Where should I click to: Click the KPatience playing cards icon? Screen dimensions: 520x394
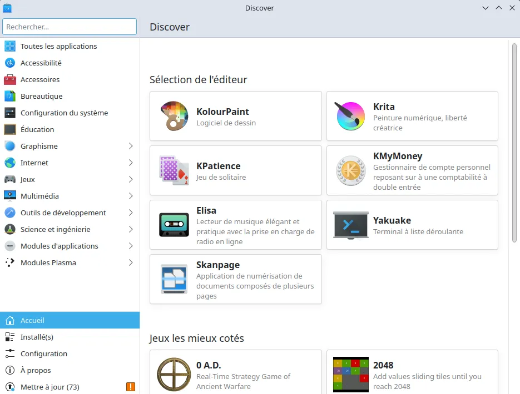[174, 170]
